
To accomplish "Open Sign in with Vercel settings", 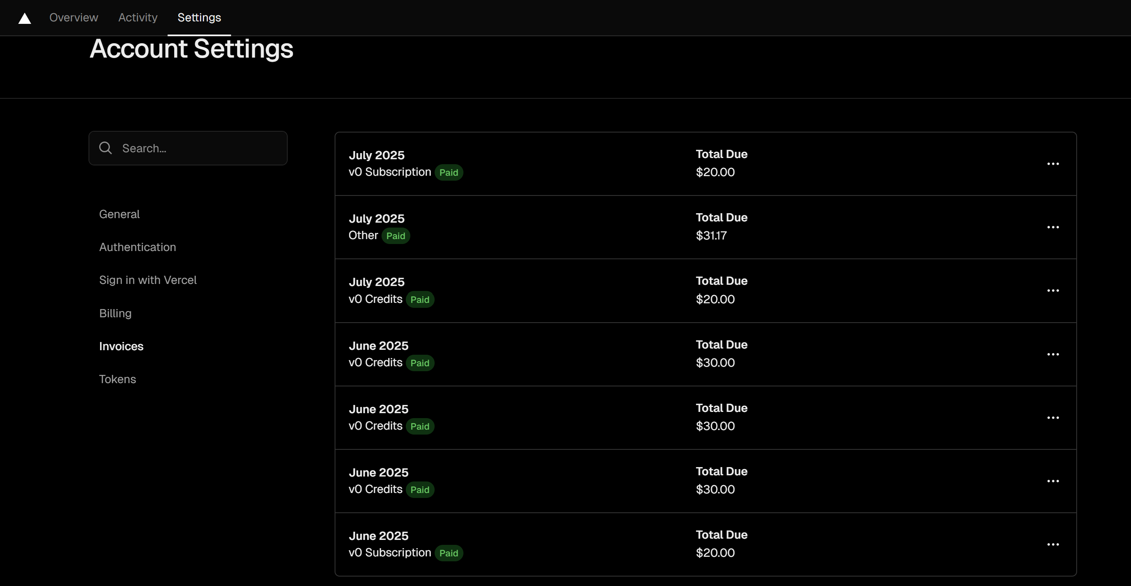I will pos(147,280).
